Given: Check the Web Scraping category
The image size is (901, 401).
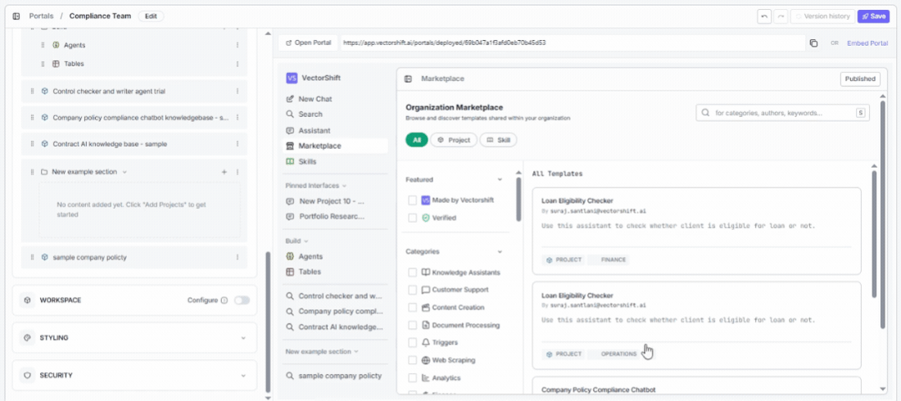Looking at the screenshot, I should pos(412,360).
